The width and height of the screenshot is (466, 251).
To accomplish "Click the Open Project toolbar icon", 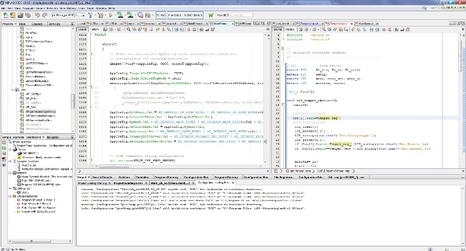I will pos(20,15).
